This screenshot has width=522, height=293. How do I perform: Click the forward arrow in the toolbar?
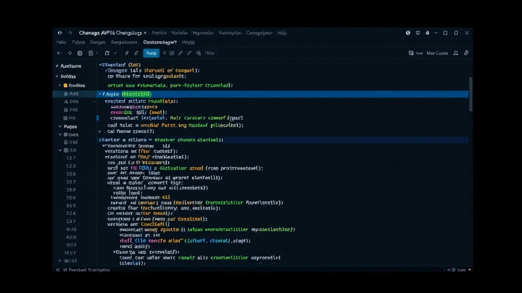click(x=69, y=53)
